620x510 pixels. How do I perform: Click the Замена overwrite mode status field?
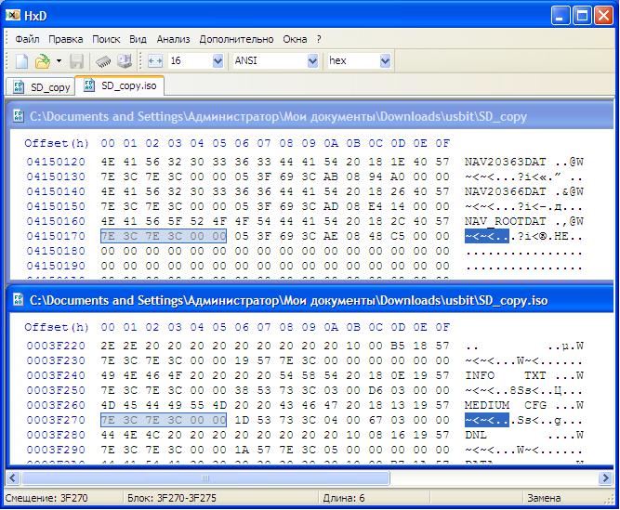point(544,498)
